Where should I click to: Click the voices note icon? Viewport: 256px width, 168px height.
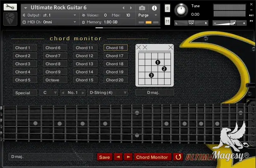coord(83,15)
